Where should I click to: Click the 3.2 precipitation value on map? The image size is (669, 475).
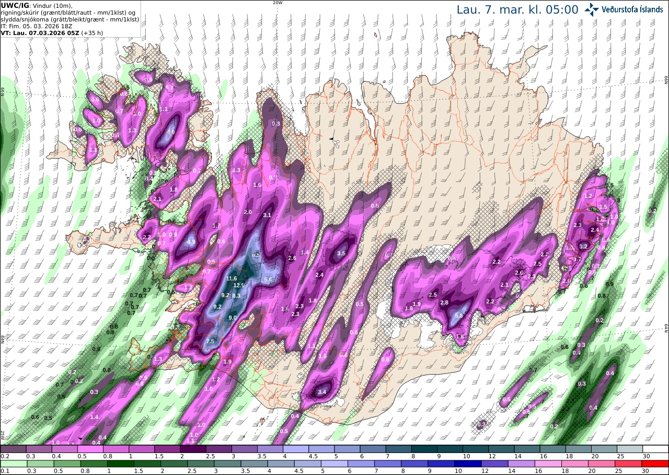point(584,246)
